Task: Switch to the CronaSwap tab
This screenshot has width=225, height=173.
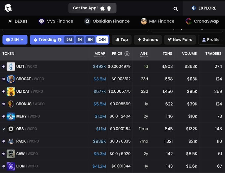Action: coord(202,22)
